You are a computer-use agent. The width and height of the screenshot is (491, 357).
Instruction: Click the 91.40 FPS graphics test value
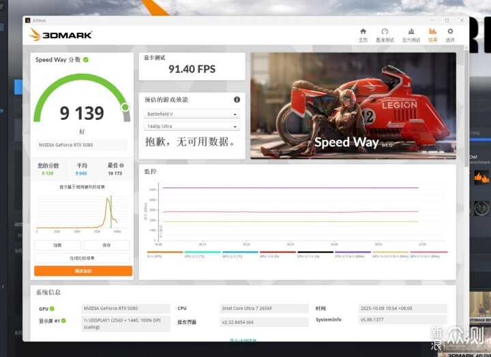point(192,69)
